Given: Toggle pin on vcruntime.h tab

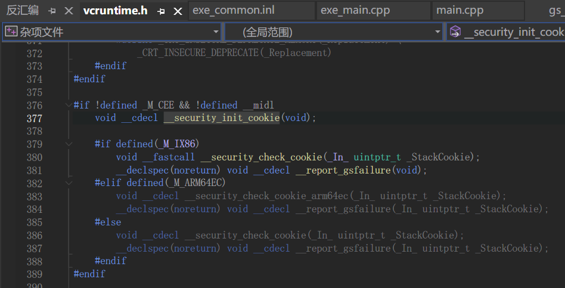Looking at the screenshot, I should pyautogui.click(x=162, y=11).
